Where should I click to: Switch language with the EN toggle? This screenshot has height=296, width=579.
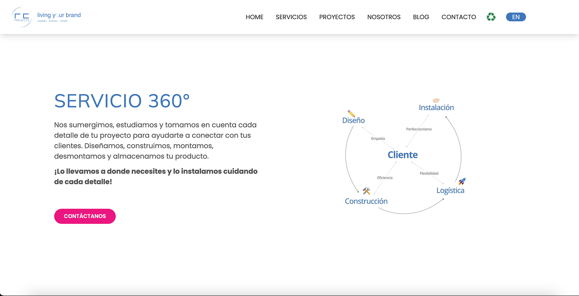(x=516, y=17)
